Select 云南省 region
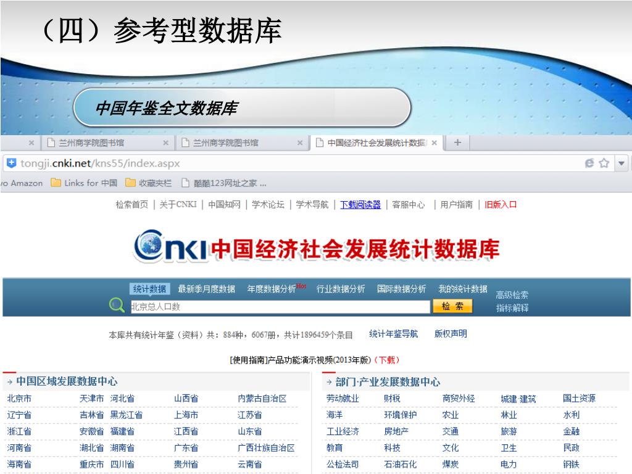Screen dimensions: 632x474 pos(250,464)
